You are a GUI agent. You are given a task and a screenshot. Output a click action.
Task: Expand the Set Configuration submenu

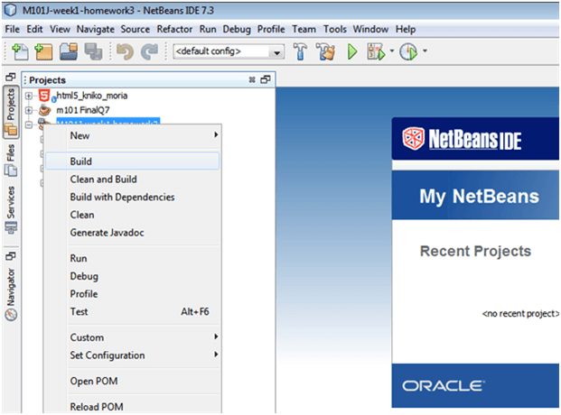click(133, 355)
